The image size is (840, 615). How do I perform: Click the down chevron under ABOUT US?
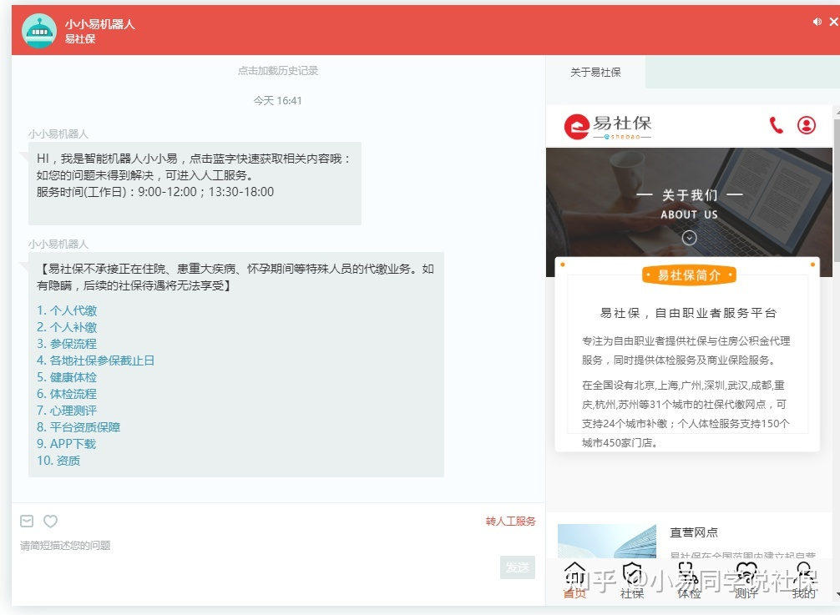coord(689,238)
